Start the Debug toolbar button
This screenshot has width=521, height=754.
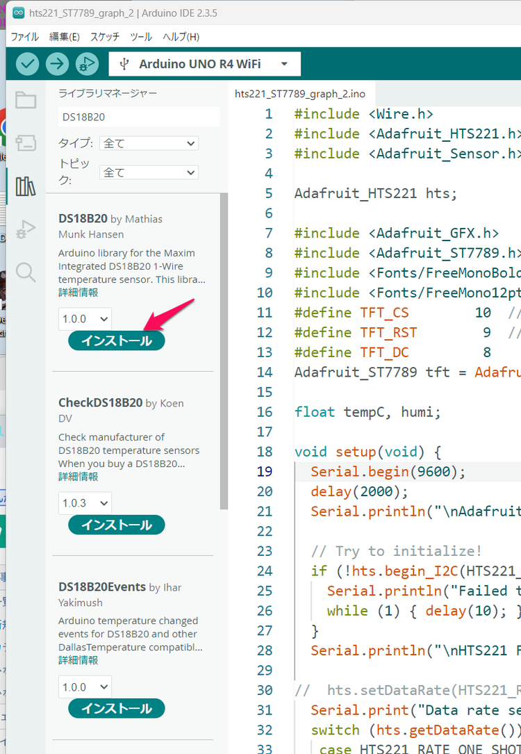87,63
